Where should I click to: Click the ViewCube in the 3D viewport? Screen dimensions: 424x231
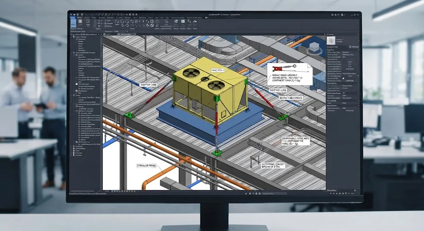[314, 48]
